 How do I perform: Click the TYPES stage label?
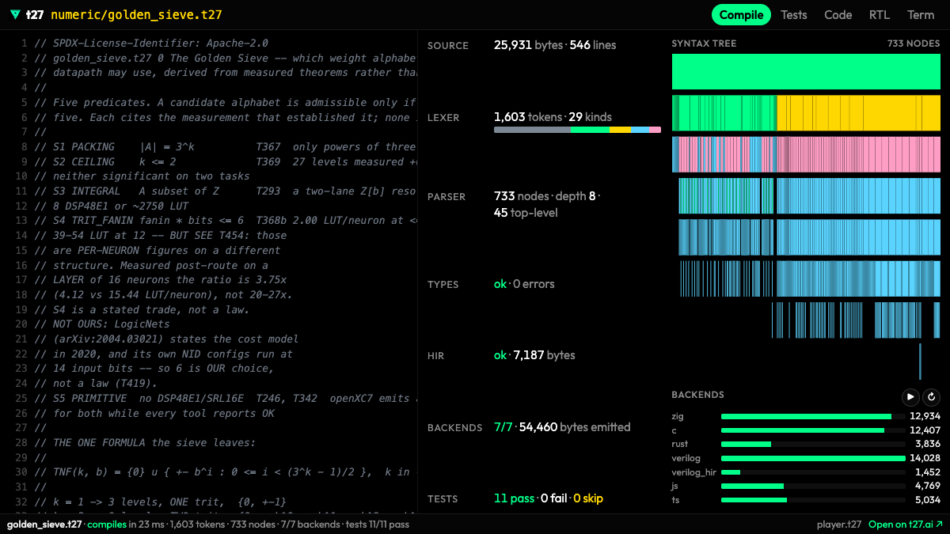coord(443,285)
